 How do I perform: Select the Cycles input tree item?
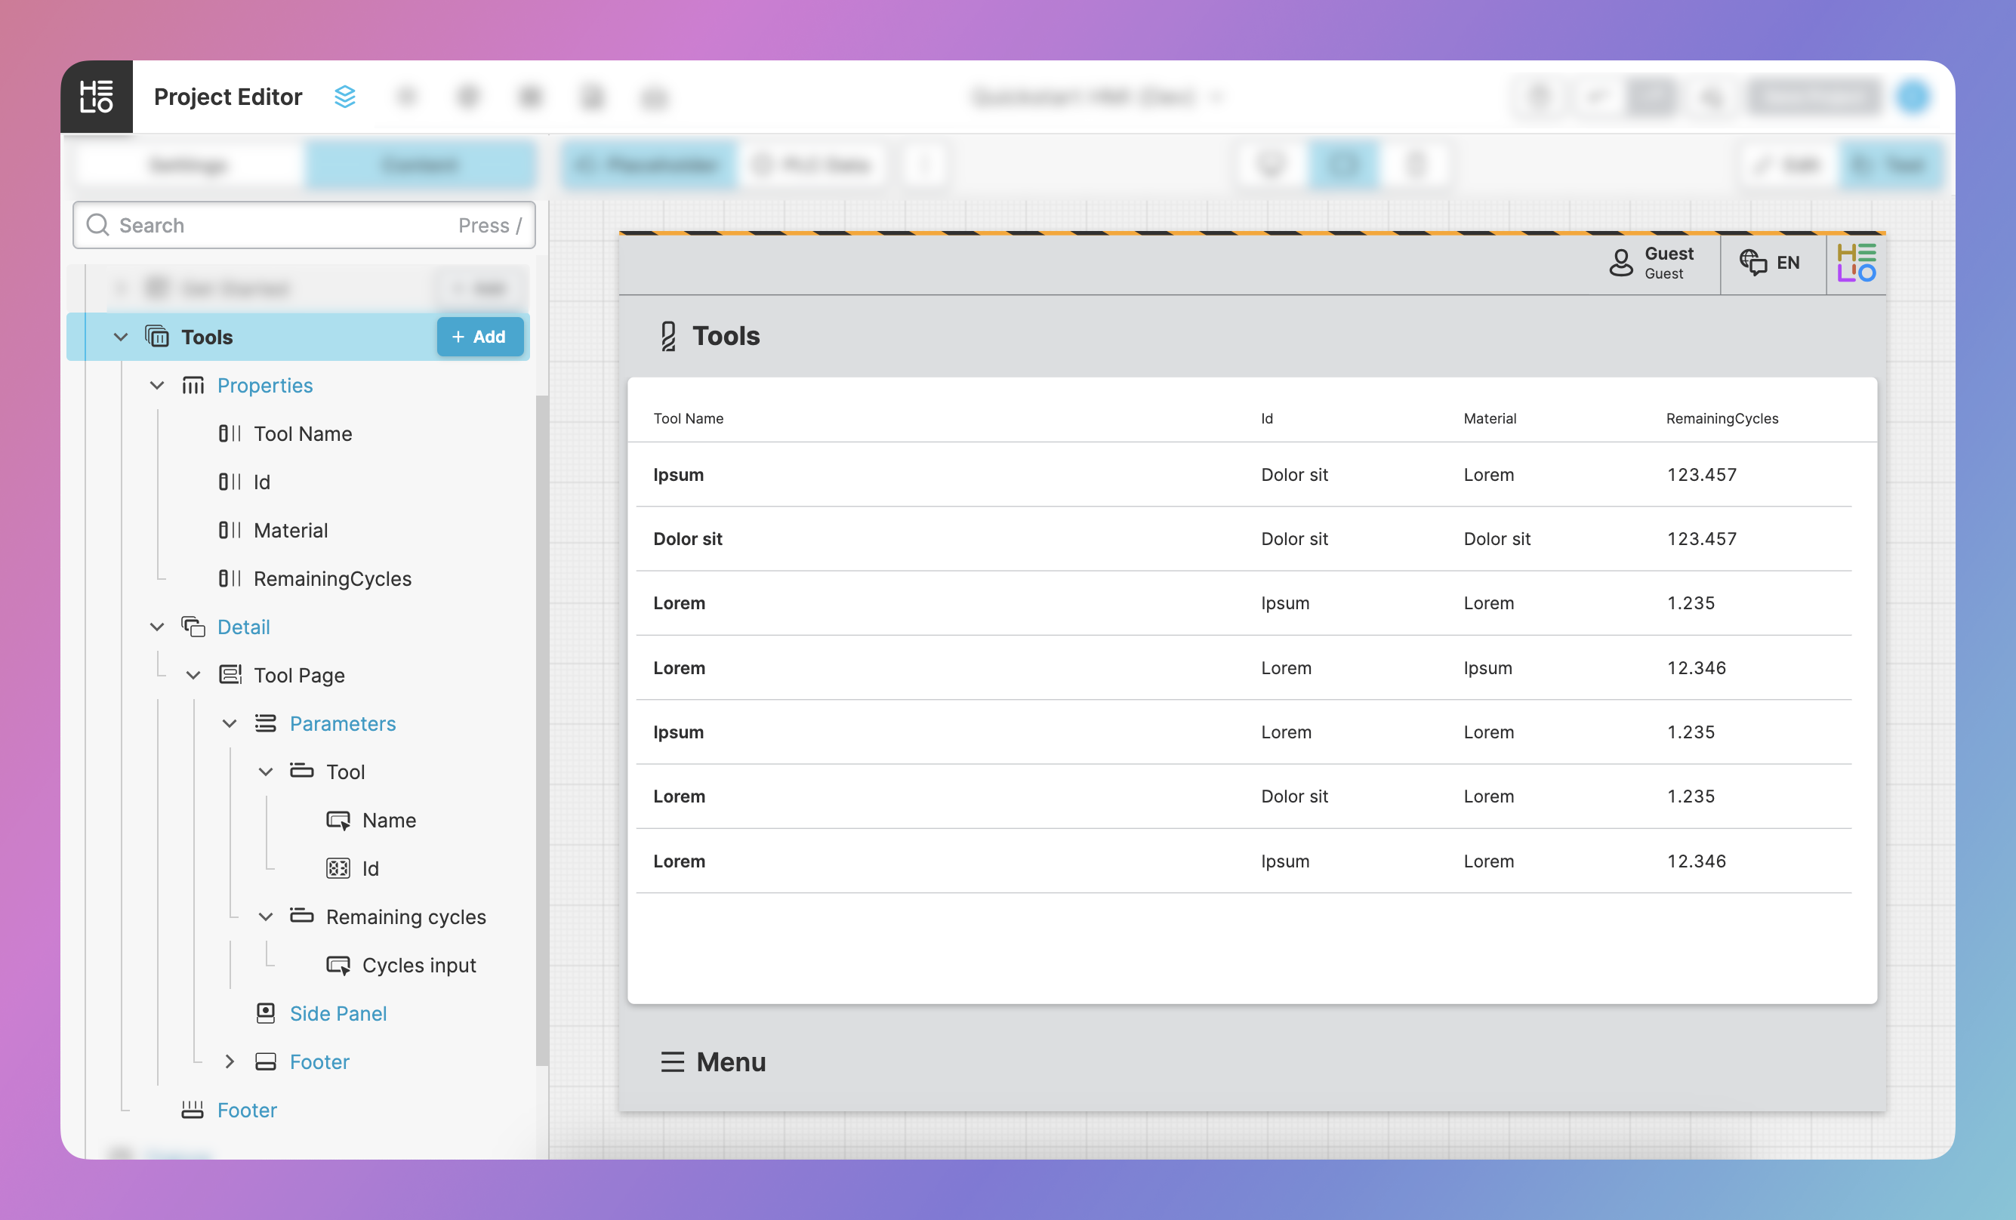pyautogui.click(x=418, y=965)
